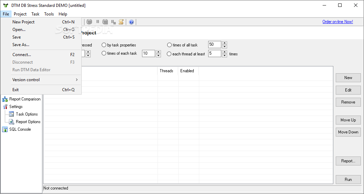Click the Run button at bottom right
364x194 pixels.
[x=348, y=180]
